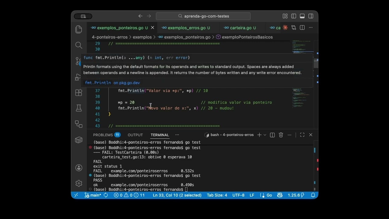Select exemploPonteirosBasicos breadcrumb symbol
This screenshot has width=389, height=219.
click(x=244, y=37)
